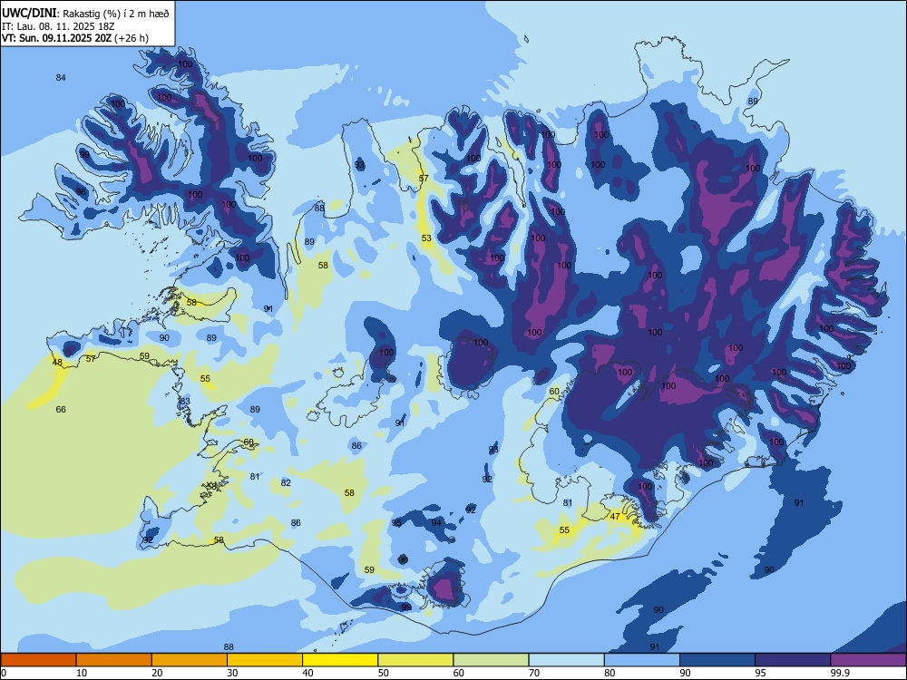Click the pale green 60–70 legend swatch

point(491,660)
